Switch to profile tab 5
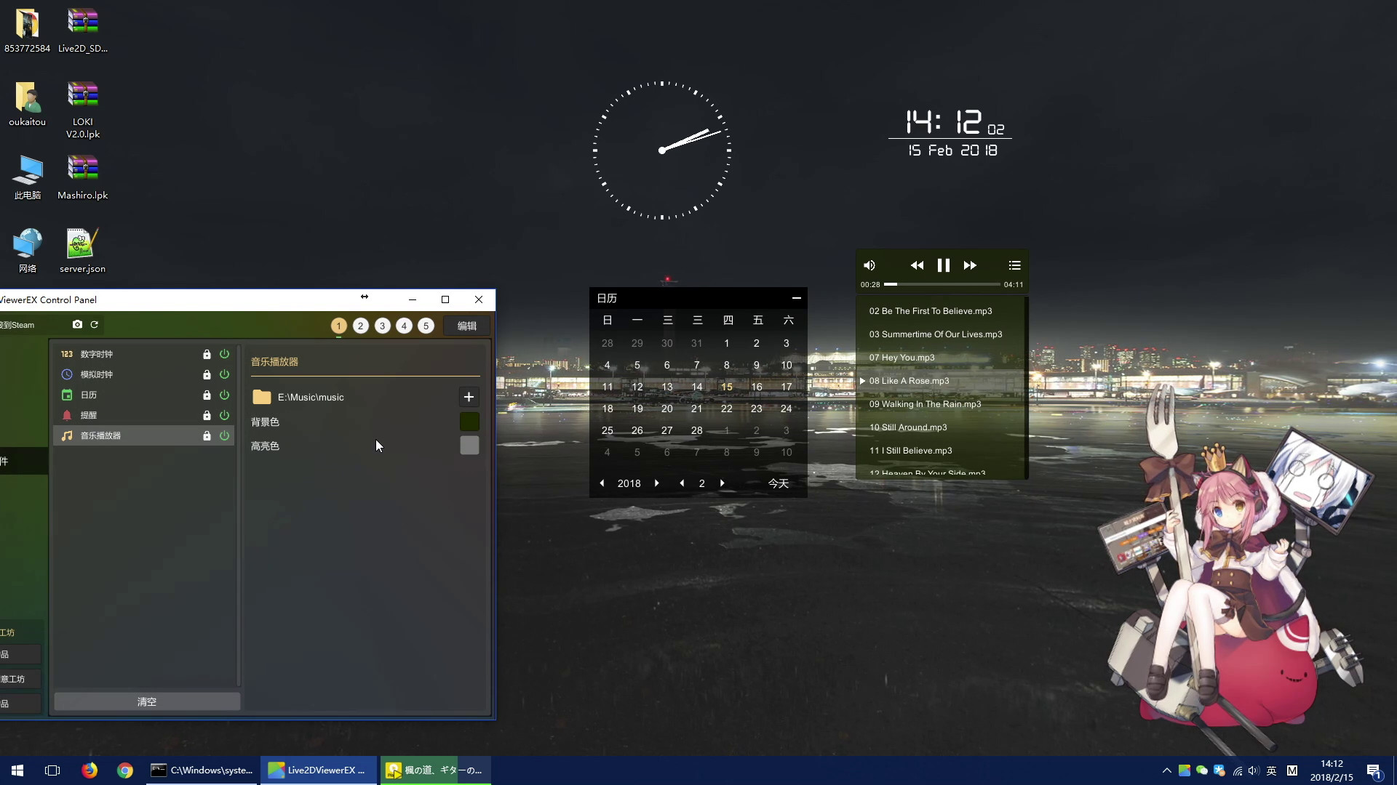1397x785 pixels. [x=426, y=326]
